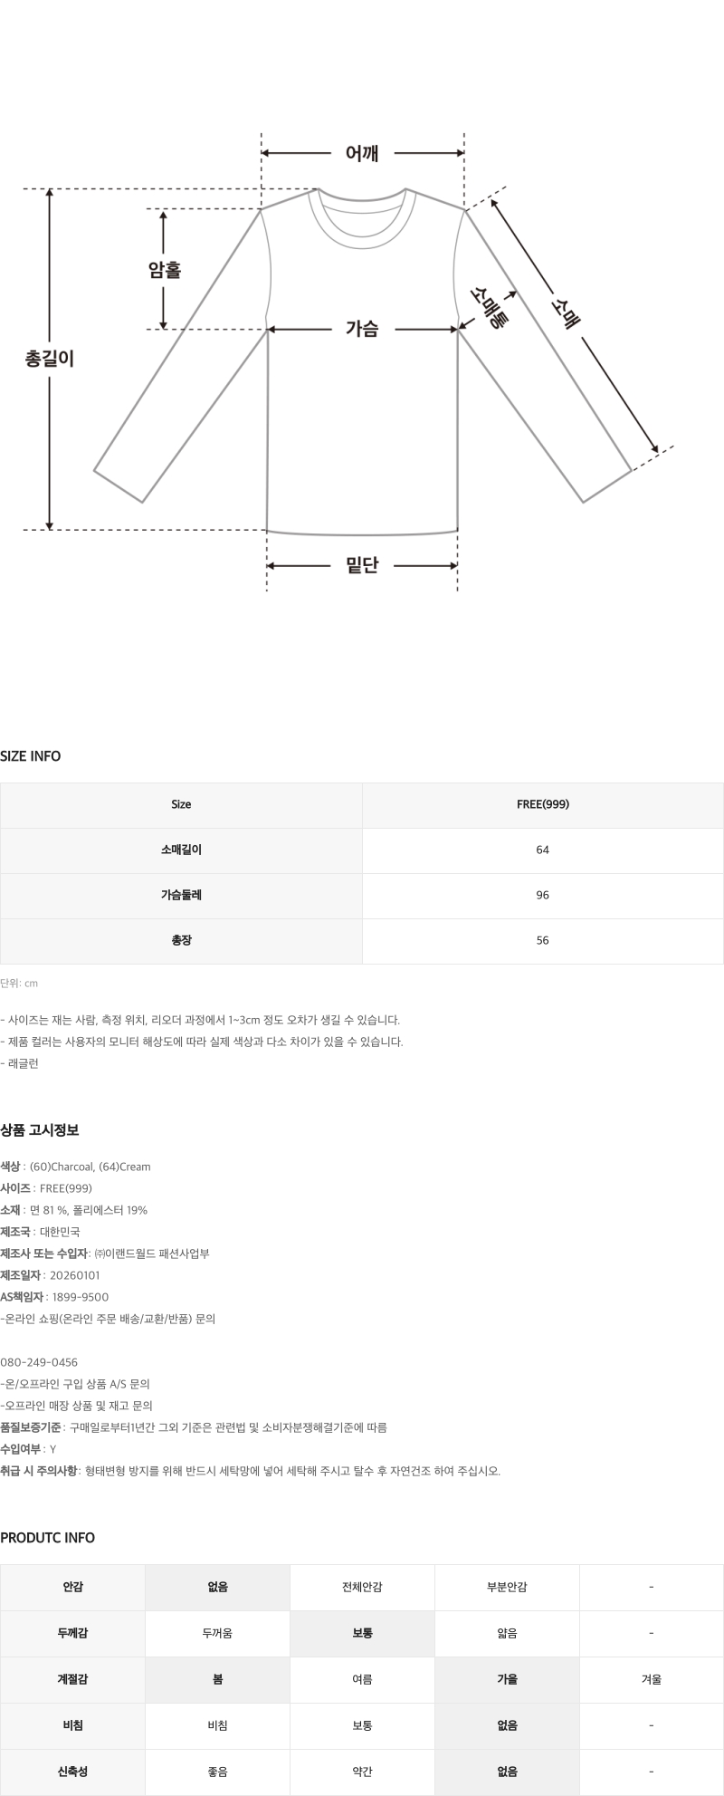Select 겨울 in the 계절감 row
Image resolution: width=724 pixels, height=1796 pixels.
pyautogui.click(x=651, y=1678)
